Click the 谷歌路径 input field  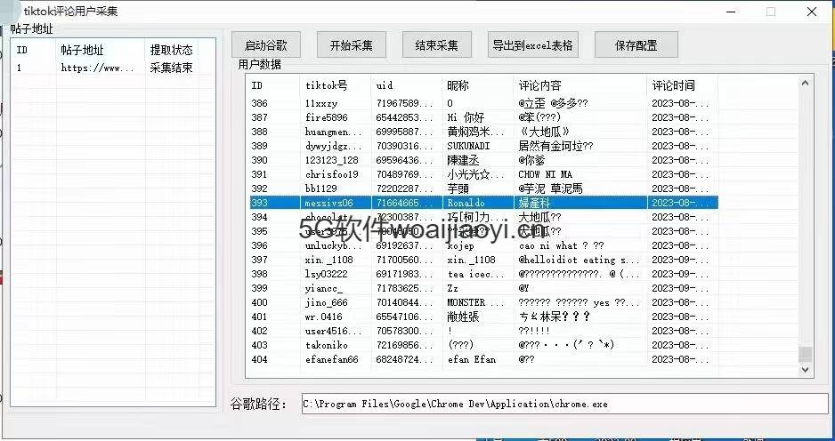coord(564,404)
